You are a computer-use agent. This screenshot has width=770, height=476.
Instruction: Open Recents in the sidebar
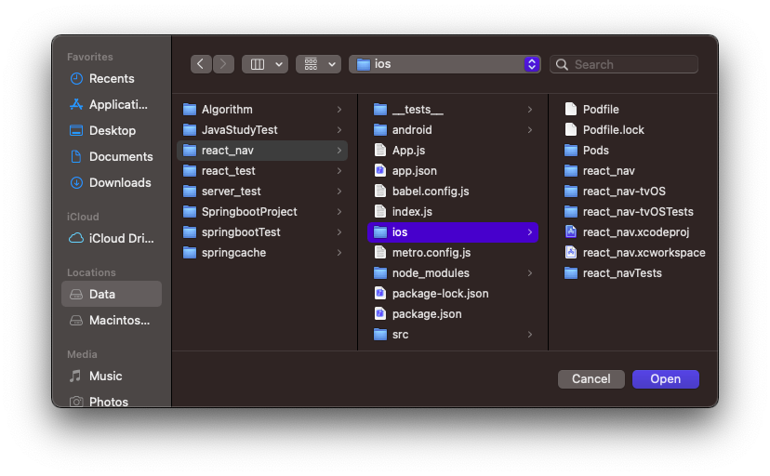[112, 78]
